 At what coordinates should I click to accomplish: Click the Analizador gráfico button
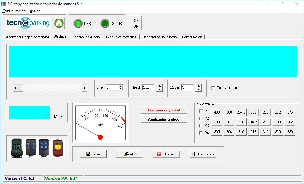pyautogui.click(x=164, y=119)
